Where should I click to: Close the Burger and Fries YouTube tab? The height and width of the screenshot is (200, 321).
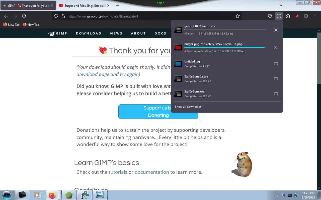pos(108,5)
